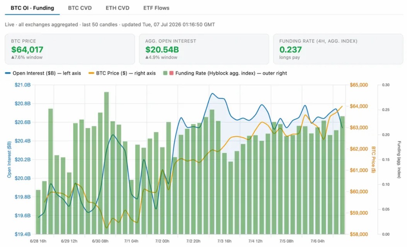Viewport: 407px width, 247px height.
Task: Click the BTC Price $64,017 card
Action: click(x=70, y=49)
